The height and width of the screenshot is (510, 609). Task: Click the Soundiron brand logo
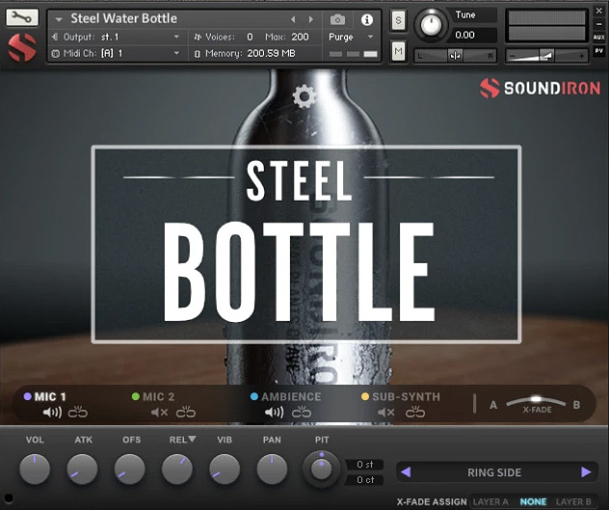click(540, 88)
